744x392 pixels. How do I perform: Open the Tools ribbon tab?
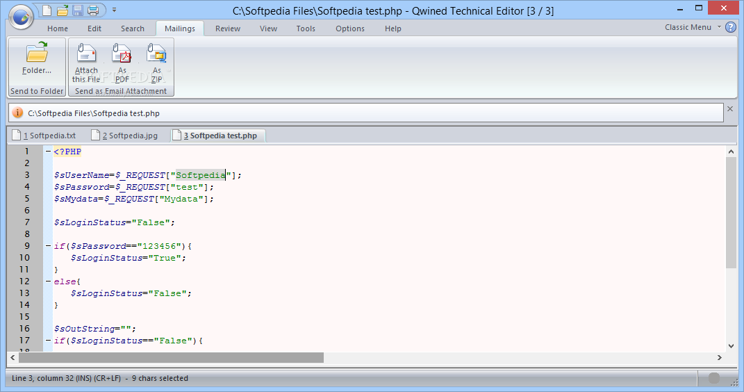(306, 28)
